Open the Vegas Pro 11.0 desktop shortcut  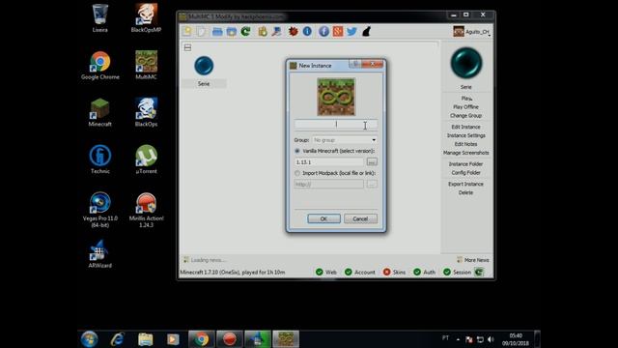pyautogui.click(x=100, y=210)
